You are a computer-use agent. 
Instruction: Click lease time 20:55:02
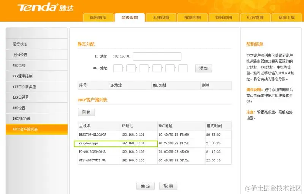[x=213, y=135]
